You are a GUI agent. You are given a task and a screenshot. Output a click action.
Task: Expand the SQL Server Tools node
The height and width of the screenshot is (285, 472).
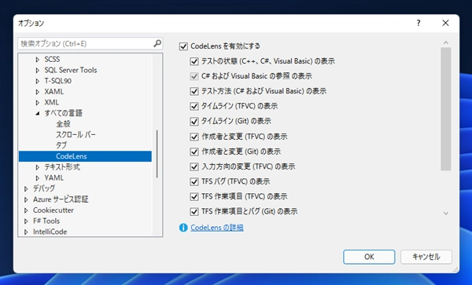click(37, 71)
